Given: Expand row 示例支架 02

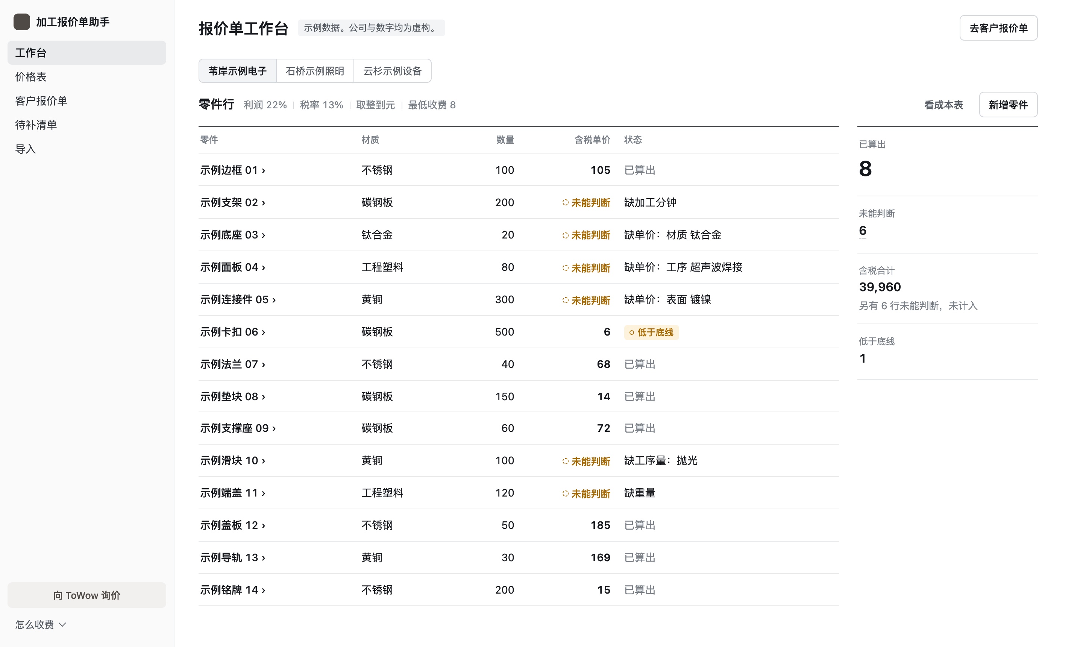Looking at the screenshot, I should [233, 202].
